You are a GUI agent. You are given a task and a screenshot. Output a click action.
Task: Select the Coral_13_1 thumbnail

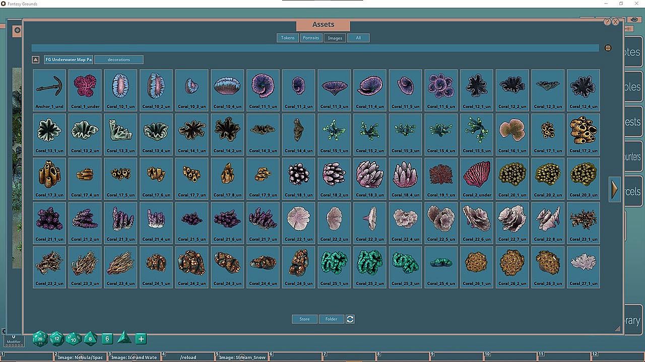coord(49,134)
